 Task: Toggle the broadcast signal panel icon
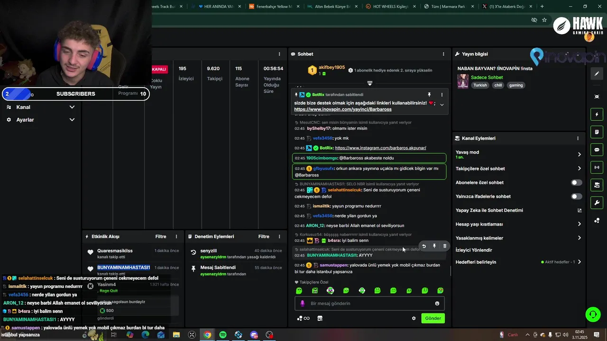pyautogui.click(x=597, y=167)
